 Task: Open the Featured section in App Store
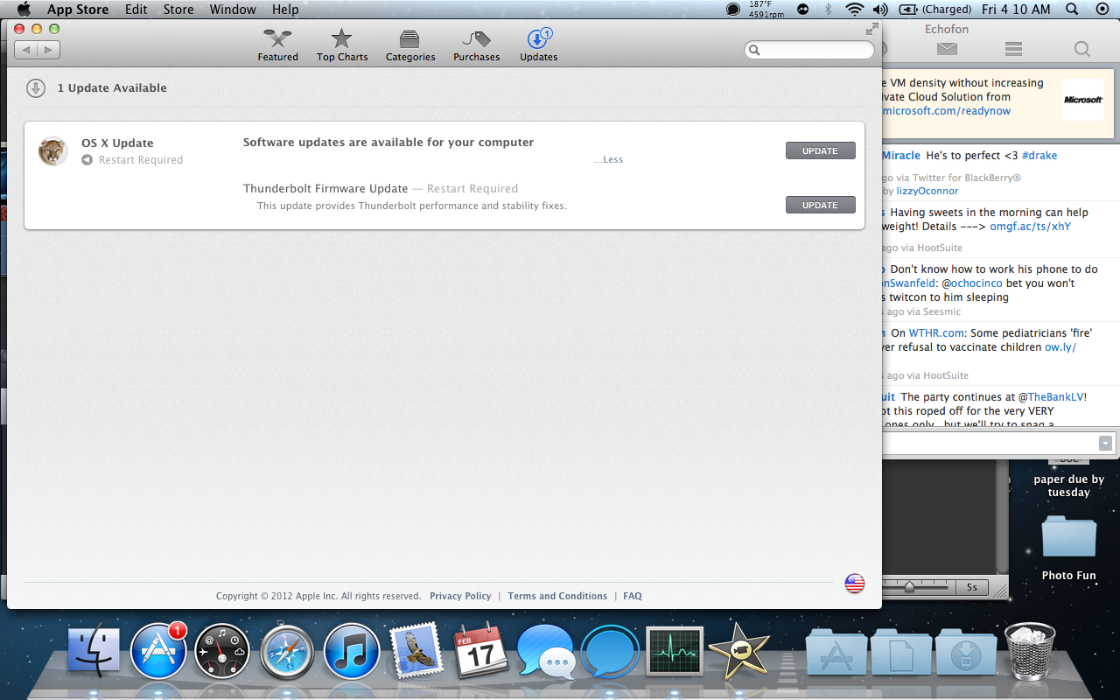click(x=277, y=45)
